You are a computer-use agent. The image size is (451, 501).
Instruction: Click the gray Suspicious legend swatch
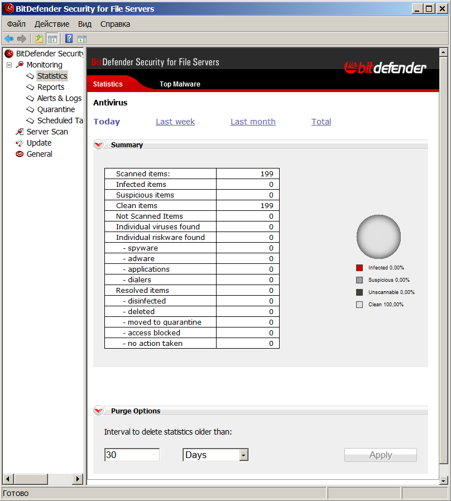tap(359, 280)
